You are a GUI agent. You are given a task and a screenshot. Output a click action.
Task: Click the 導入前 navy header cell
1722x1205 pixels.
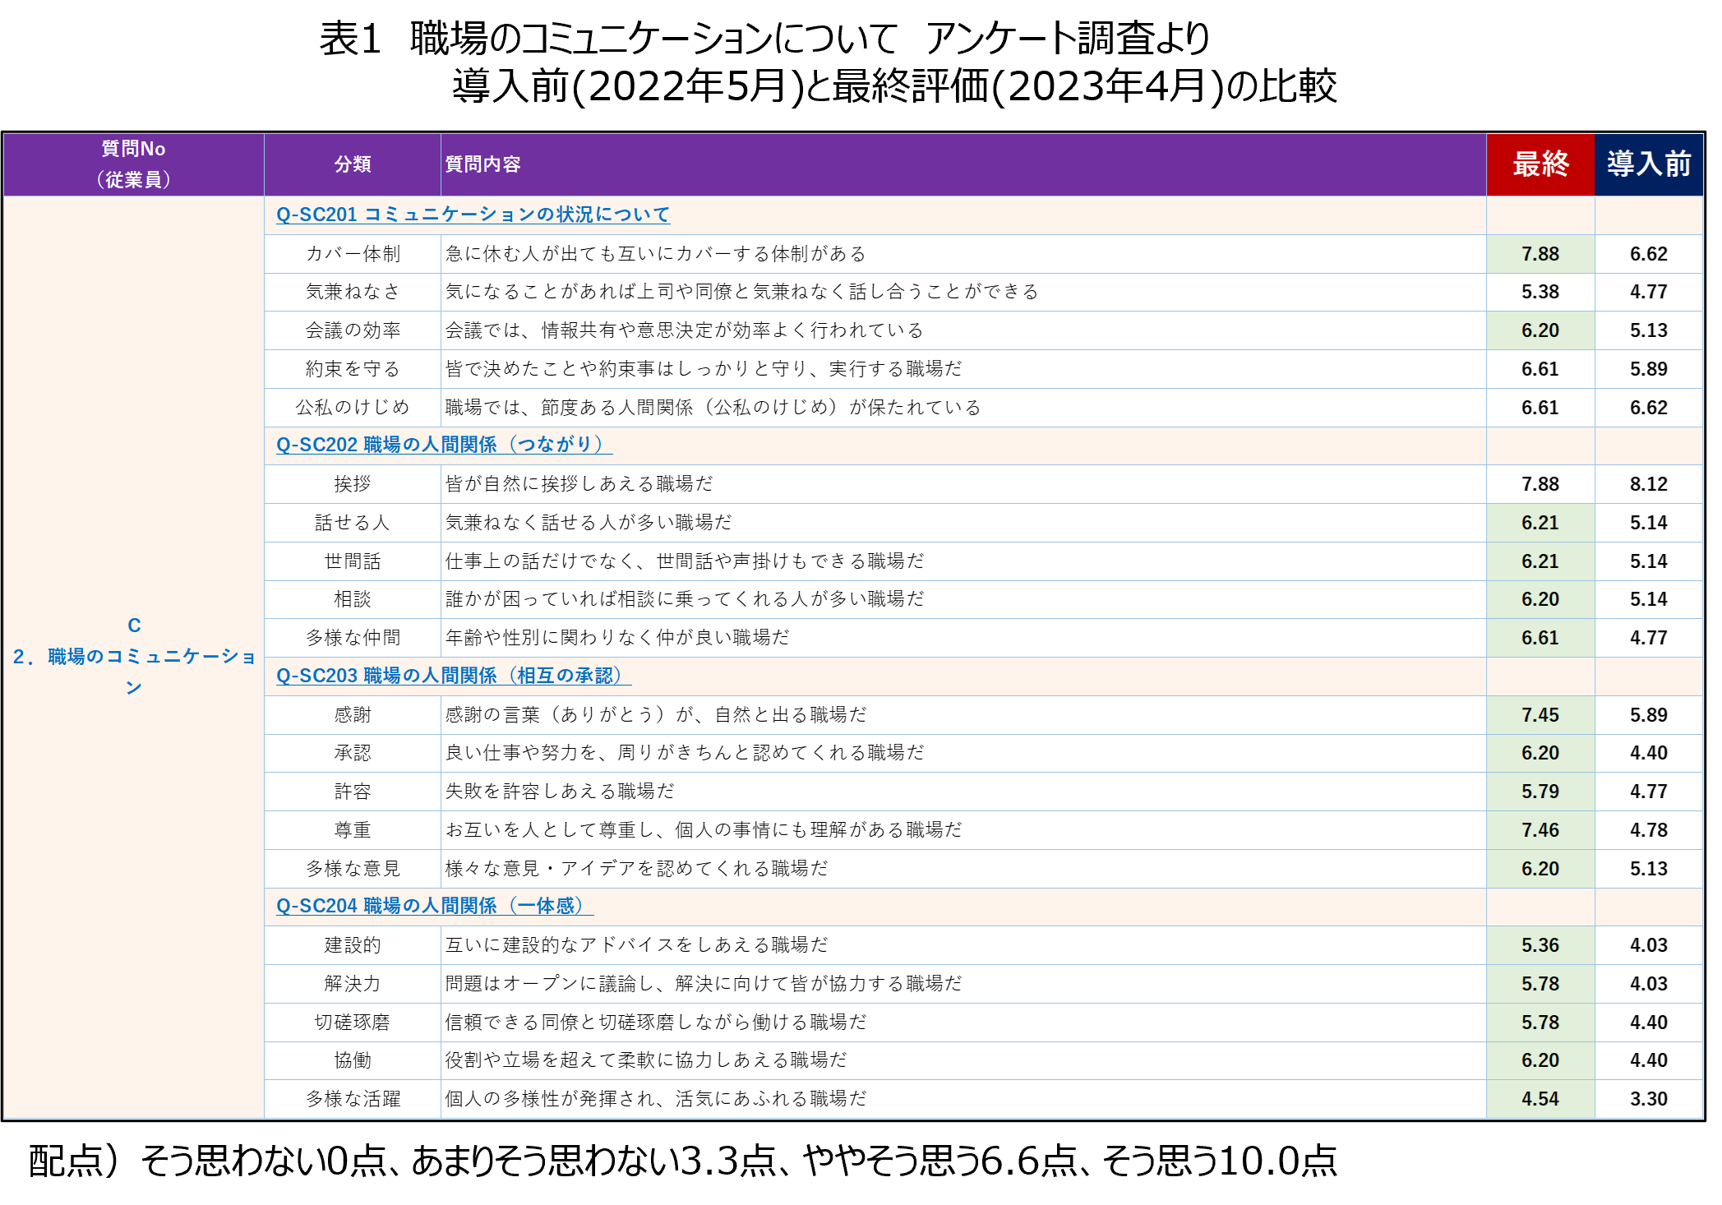coord(1648,164)
